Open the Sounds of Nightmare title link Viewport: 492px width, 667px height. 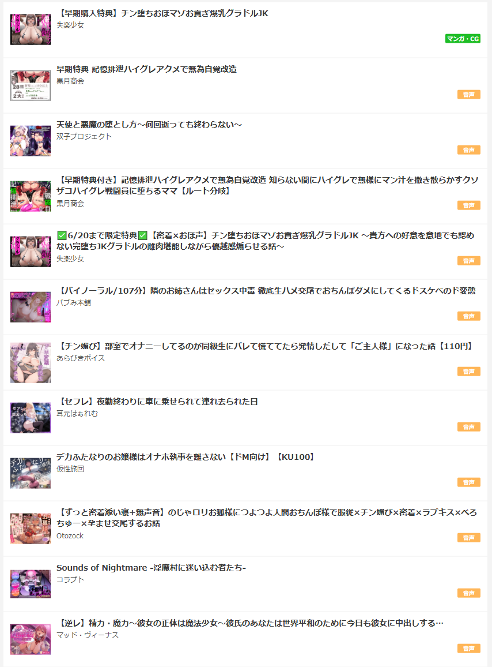152,568
